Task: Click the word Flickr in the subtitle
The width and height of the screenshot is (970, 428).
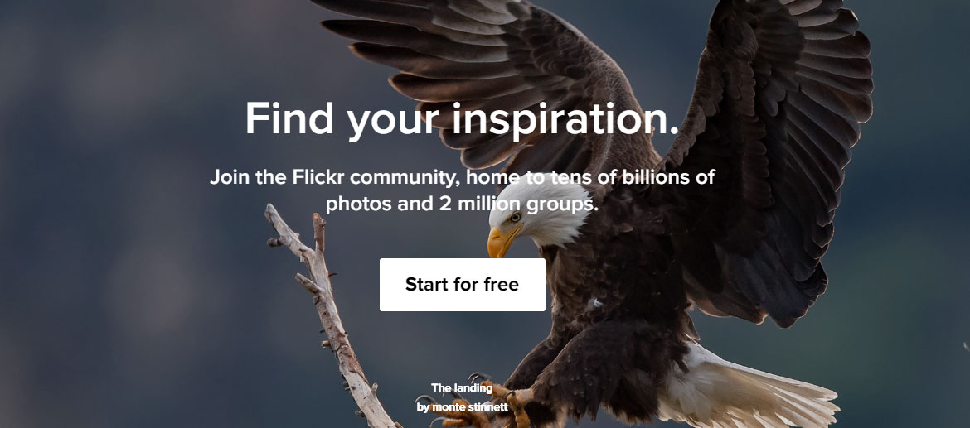Action: tap(318, 177)
